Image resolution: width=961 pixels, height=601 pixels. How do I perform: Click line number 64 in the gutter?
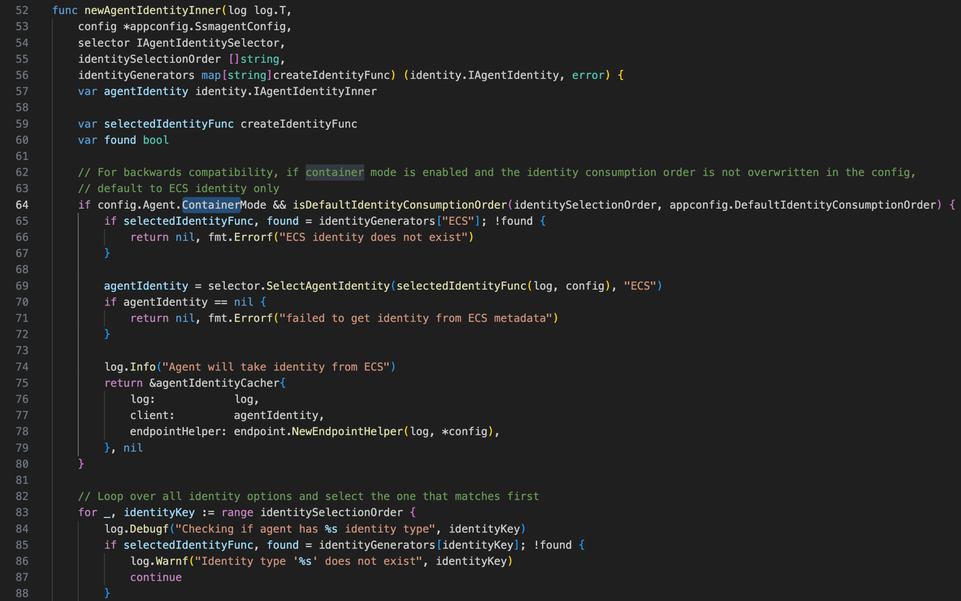point(21,204)
